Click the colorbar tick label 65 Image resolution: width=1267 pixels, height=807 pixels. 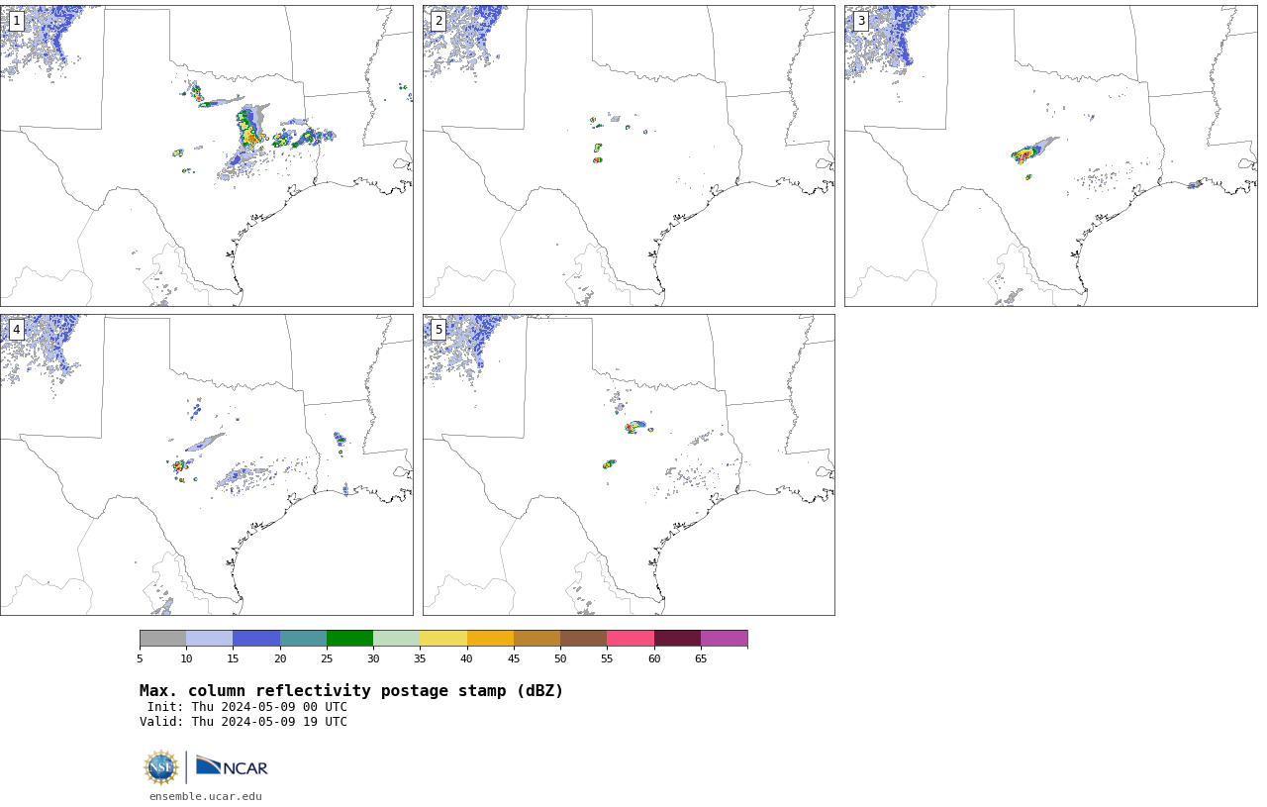(x=701, y=659)
